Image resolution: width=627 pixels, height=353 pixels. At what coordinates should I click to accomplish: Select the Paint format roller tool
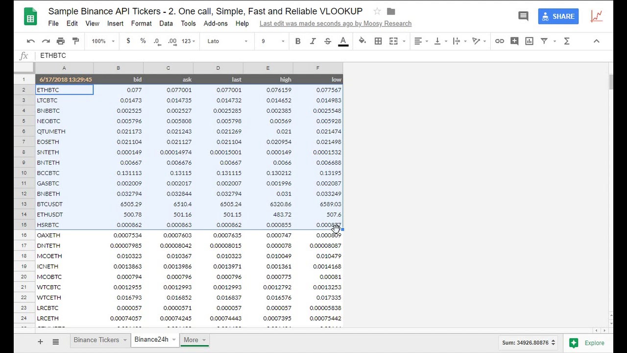(x=75, y=41)
